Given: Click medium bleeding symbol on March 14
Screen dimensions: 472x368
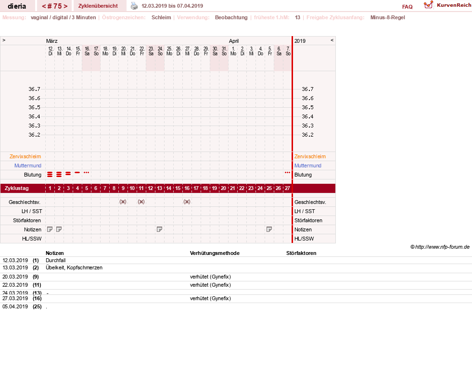Looking at the screenshot, I should pyautogui.click(x=68, y=174).
